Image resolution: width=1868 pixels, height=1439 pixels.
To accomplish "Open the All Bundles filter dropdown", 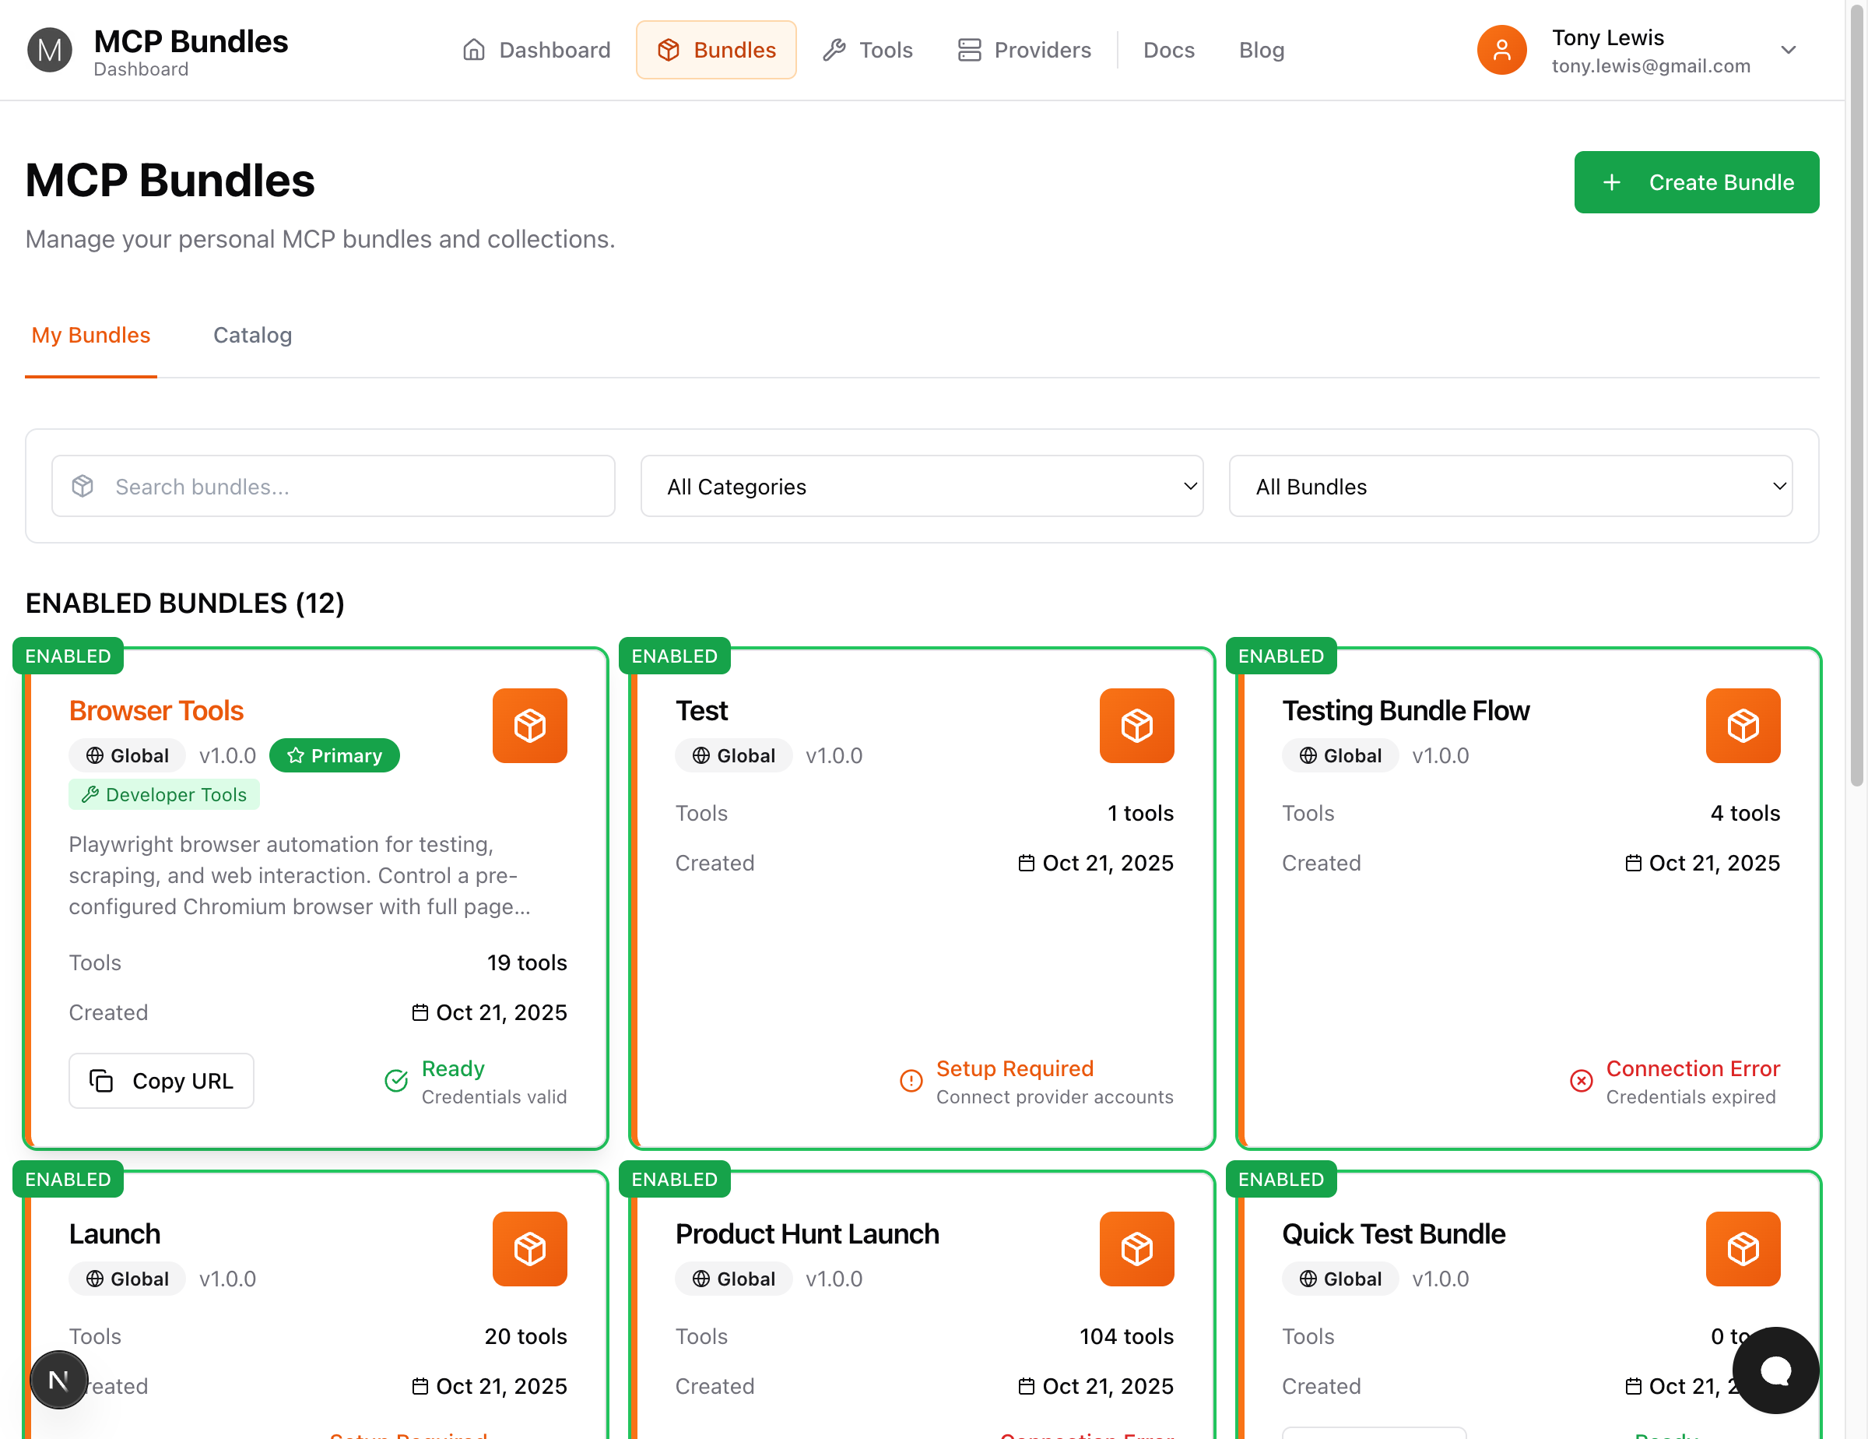I will [x=1510, y=486].
